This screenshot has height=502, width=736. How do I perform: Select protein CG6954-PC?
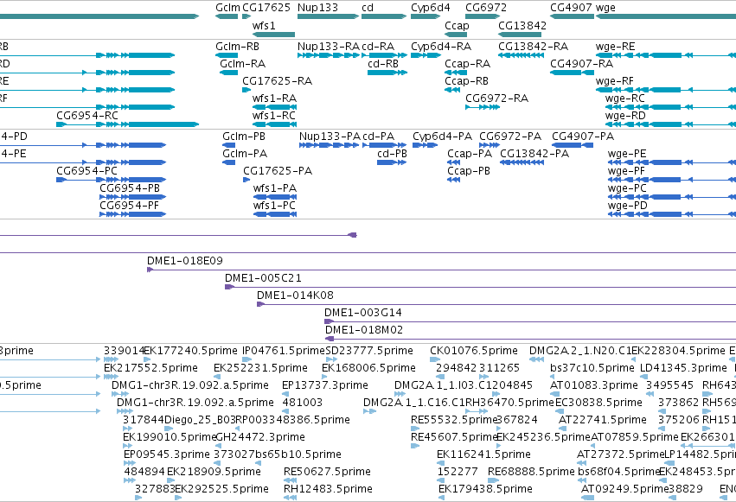(86, 171)
